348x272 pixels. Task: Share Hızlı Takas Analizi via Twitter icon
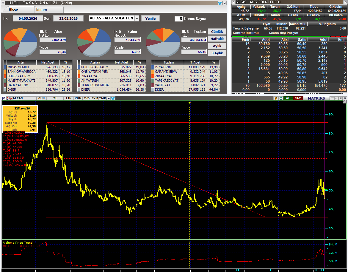(220, 3)
